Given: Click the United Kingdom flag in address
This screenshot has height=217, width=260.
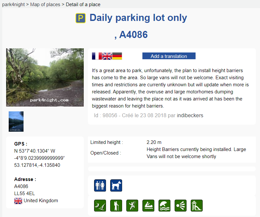Looking at the screenshot, I should click(18, 201).
